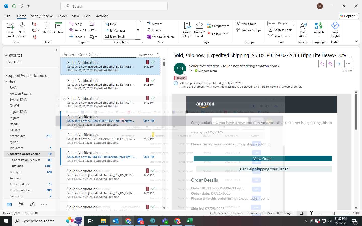Toggle flag check on 8:21 PM message

[x=153, y=189]
